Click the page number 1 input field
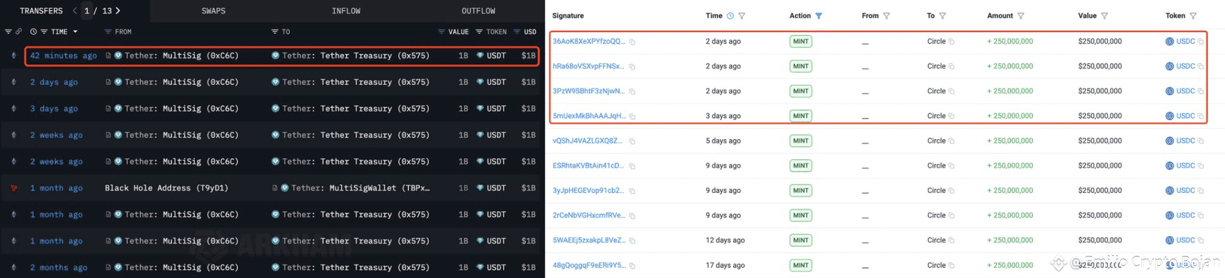The width and height of the screenshot is (1225, 278). 87,11
